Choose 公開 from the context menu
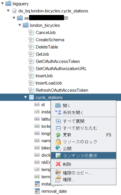 click(84, 149)
